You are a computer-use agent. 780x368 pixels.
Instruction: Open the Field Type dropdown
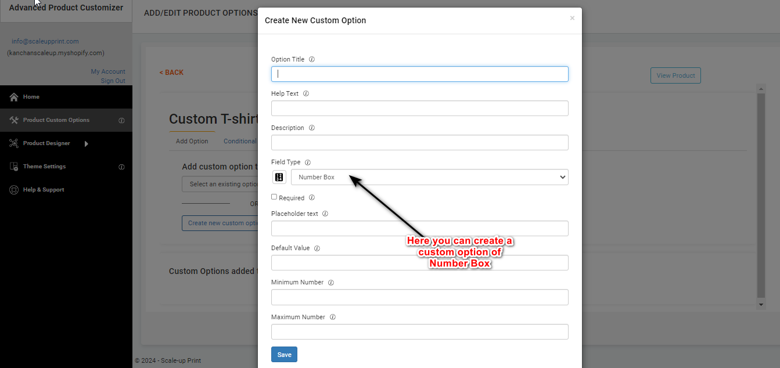pos(429,177)
